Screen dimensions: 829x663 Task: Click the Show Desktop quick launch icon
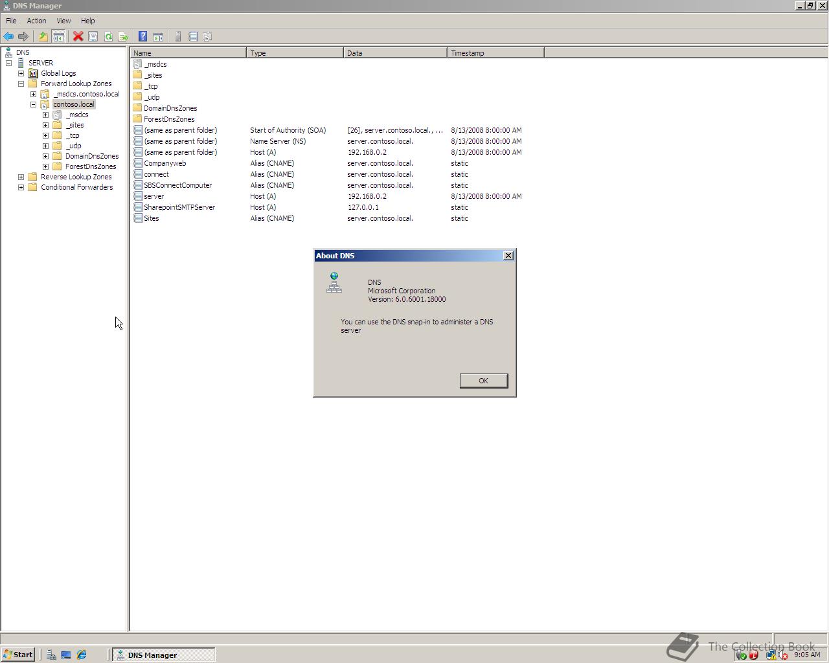tap(66, 655)
